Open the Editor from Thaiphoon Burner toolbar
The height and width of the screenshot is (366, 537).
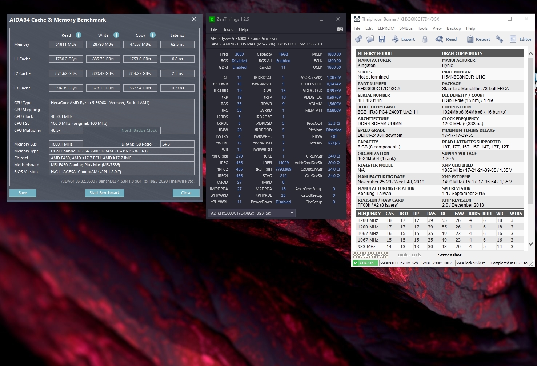click(x=521, y=39)
